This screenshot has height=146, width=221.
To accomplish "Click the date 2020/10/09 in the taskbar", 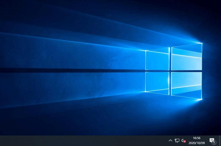I will tap(196, 143).
